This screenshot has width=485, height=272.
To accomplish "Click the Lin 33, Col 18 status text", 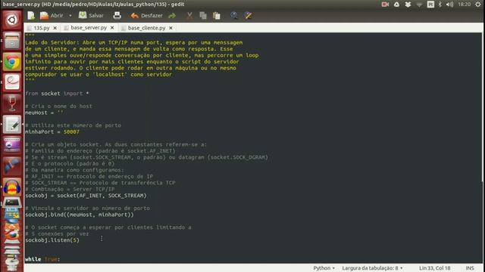I will 434,268.
